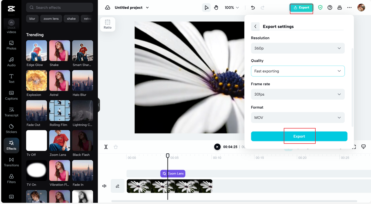Click the timeline playhead handle
Viewport: 371px width, 204px height.
coord(168,156)
